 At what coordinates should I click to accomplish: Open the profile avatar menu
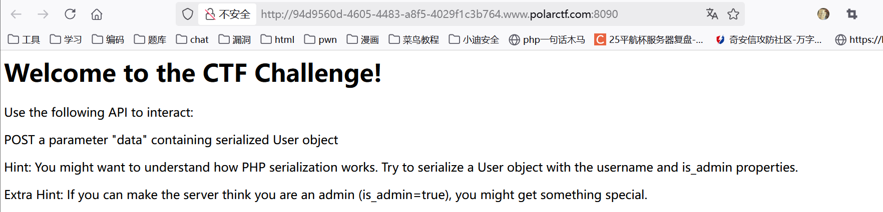pyautogui.click(x=823, y=14)
